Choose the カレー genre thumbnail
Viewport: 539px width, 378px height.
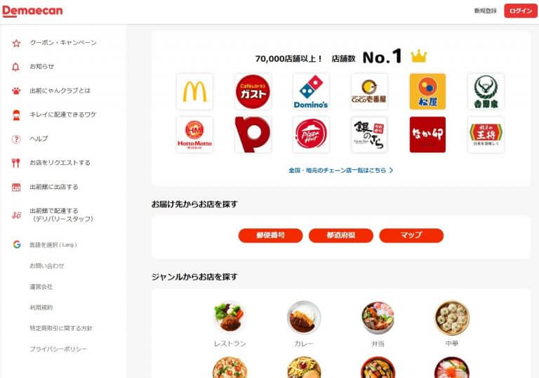(304, 318)
